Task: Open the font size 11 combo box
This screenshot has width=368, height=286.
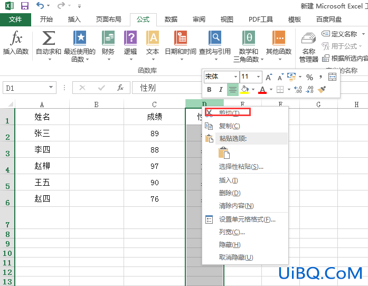Action: pyautogui.click(x=251, y=77)
